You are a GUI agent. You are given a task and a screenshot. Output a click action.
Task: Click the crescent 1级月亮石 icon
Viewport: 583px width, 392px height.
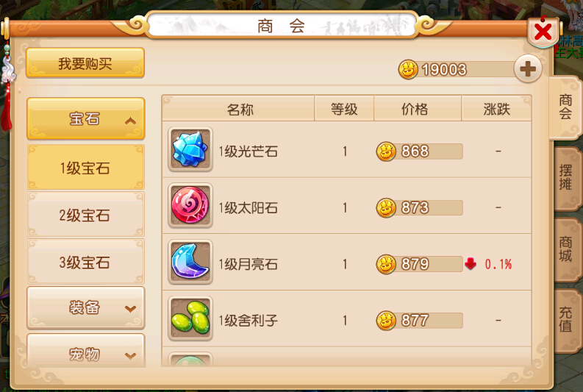tap(190, 262)
